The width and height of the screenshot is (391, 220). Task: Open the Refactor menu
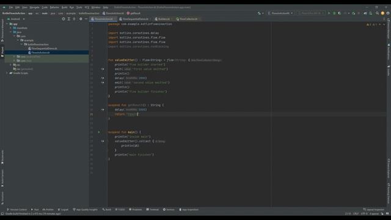click(x=54, y=7)
